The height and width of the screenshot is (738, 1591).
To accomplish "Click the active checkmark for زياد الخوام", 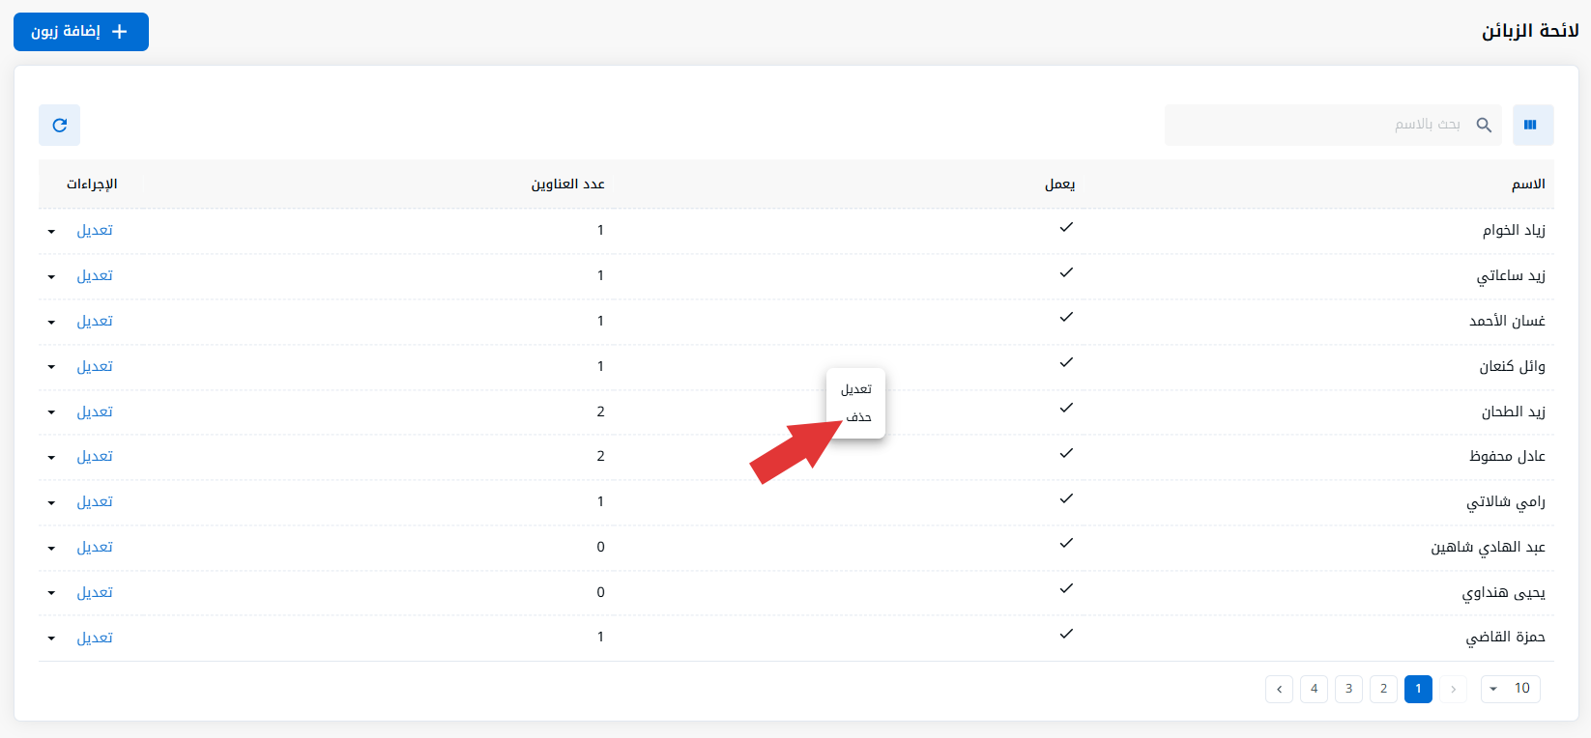I will 1066,227.
